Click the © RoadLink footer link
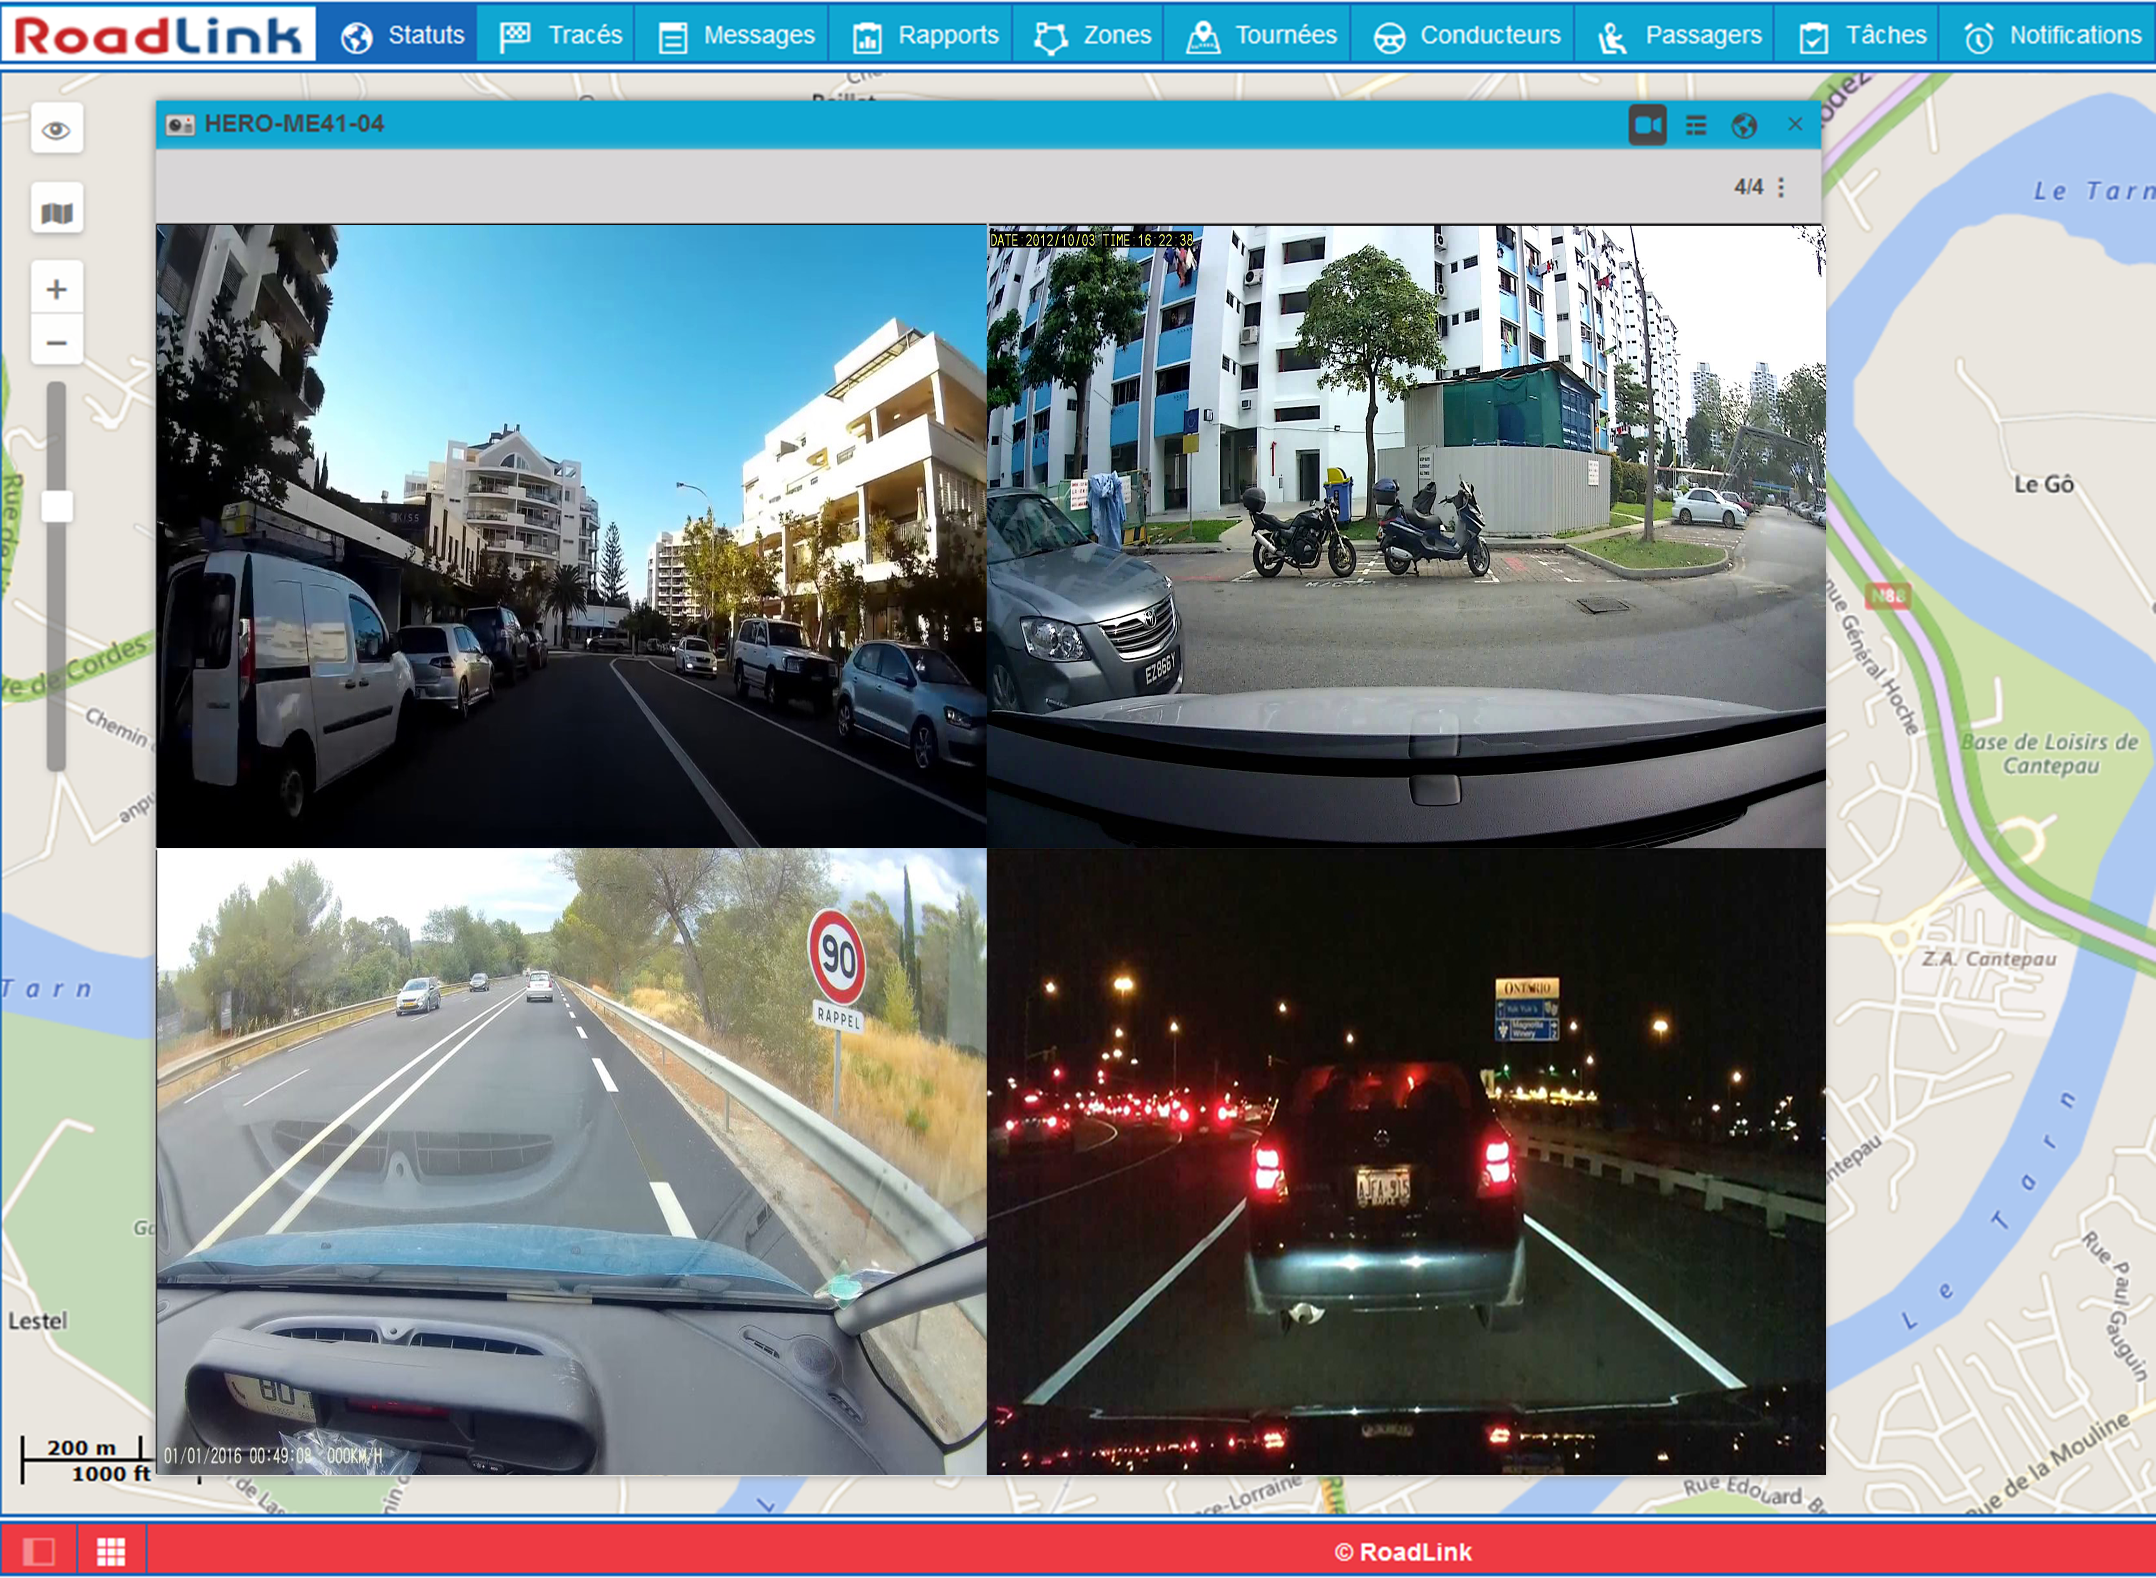The width and height of the screenshot is (2156, 1578). click(x=1403, y=1552)
